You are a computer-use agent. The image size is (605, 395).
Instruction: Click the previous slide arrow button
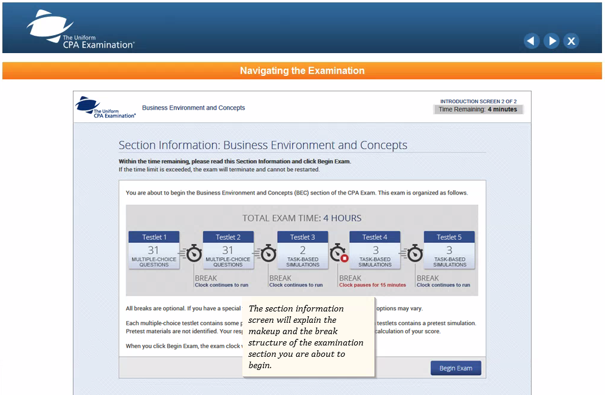(x=532, y=41)
